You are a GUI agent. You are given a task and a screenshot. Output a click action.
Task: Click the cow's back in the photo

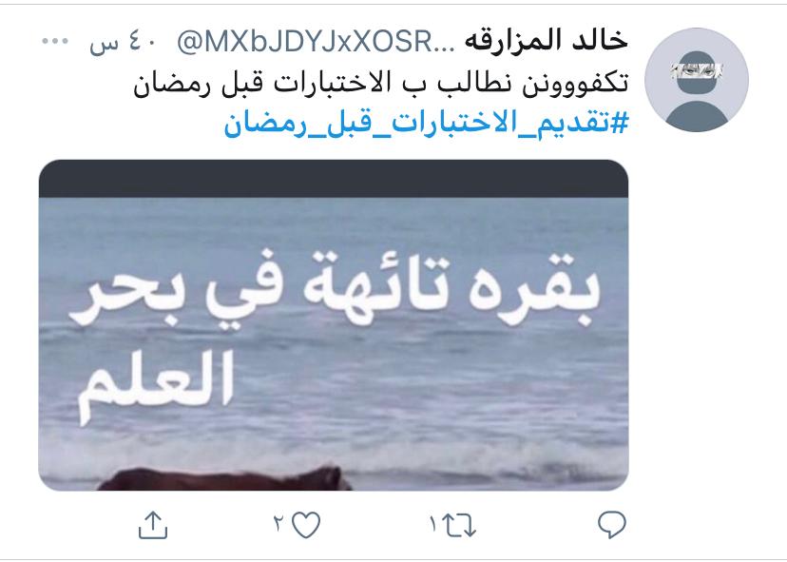pos(222,478)
